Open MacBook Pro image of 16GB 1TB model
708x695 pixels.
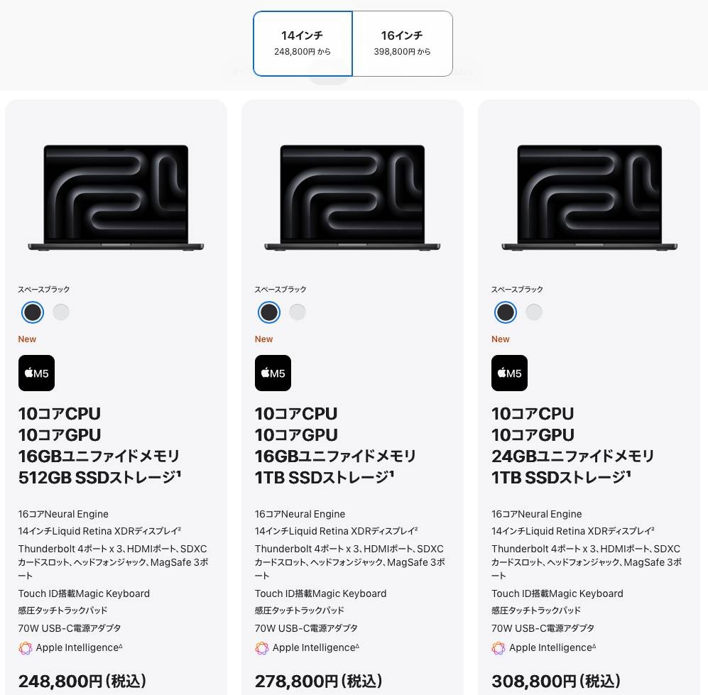tap(353, 197)
